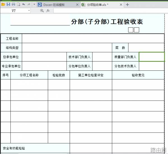168x154 pixels.
Task: Switch to the Docer-在线模板 tab
Action: (54, 5)
